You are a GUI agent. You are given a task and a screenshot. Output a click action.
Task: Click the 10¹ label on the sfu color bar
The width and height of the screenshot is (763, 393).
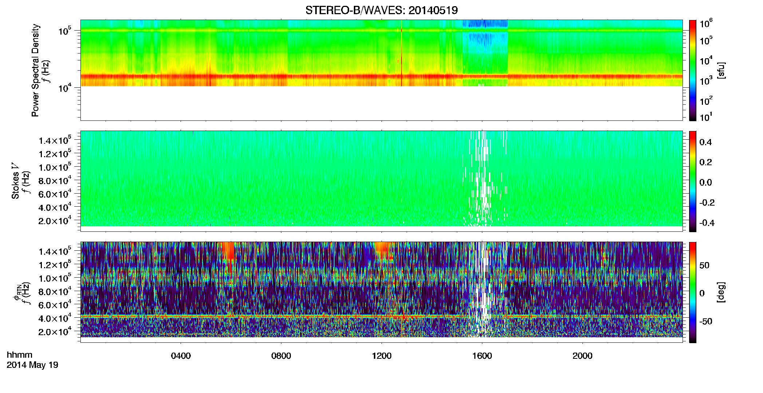click(706, 117)
